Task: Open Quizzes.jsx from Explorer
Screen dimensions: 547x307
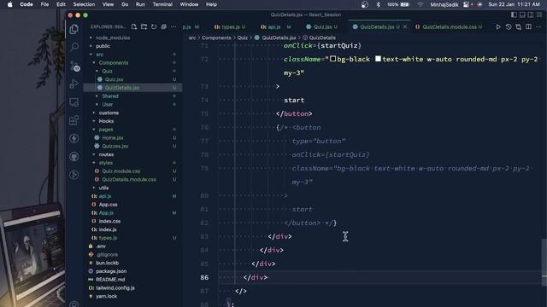Action: (x=115, y=146)
